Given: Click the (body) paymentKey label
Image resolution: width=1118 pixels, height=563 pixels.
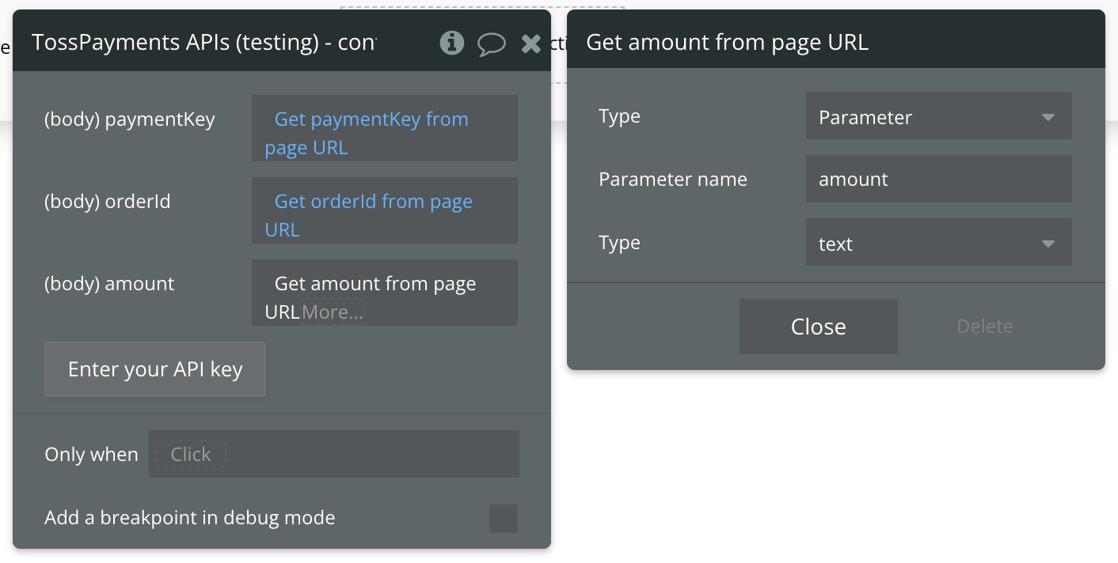Looking at the screenshot, I should 129,119.
